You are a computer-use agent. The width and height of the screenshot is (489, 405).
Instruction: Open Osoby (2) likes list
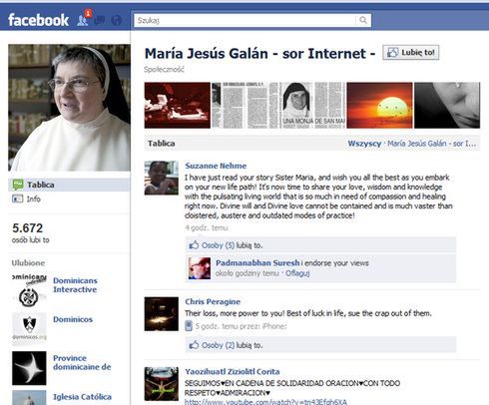[x=219, y=345]
